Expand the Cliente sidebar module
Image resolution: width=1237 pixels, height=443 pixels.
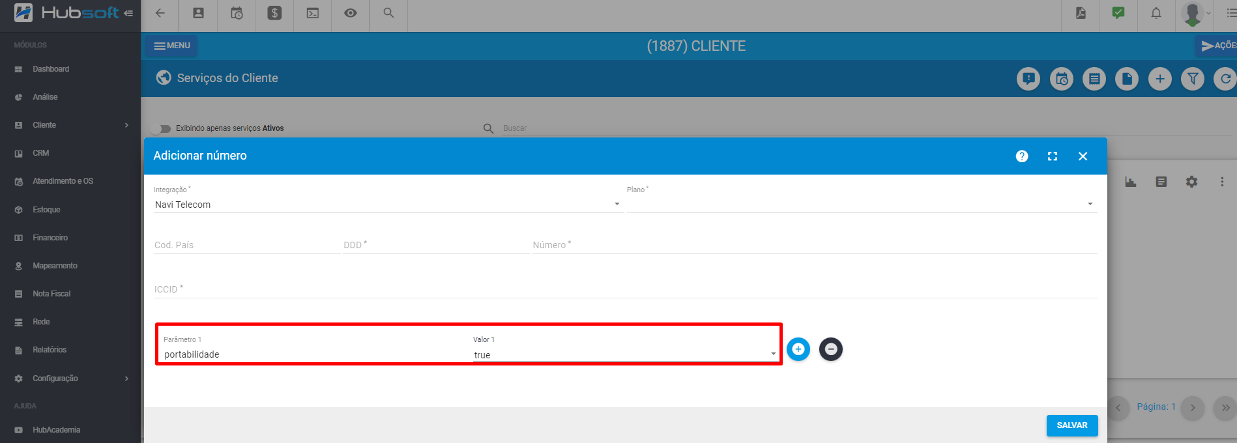[x=70, y=125]
